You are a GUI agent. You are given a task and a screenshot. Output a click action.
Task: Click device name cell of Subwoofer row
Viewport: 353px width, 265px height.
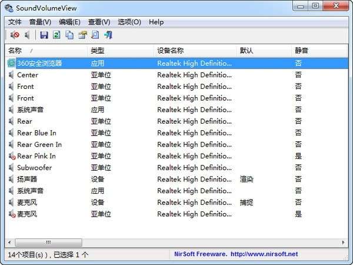click(194, 168)
